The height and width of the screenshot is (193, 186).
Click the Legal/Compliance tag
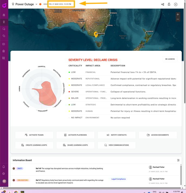click(118, 179)
